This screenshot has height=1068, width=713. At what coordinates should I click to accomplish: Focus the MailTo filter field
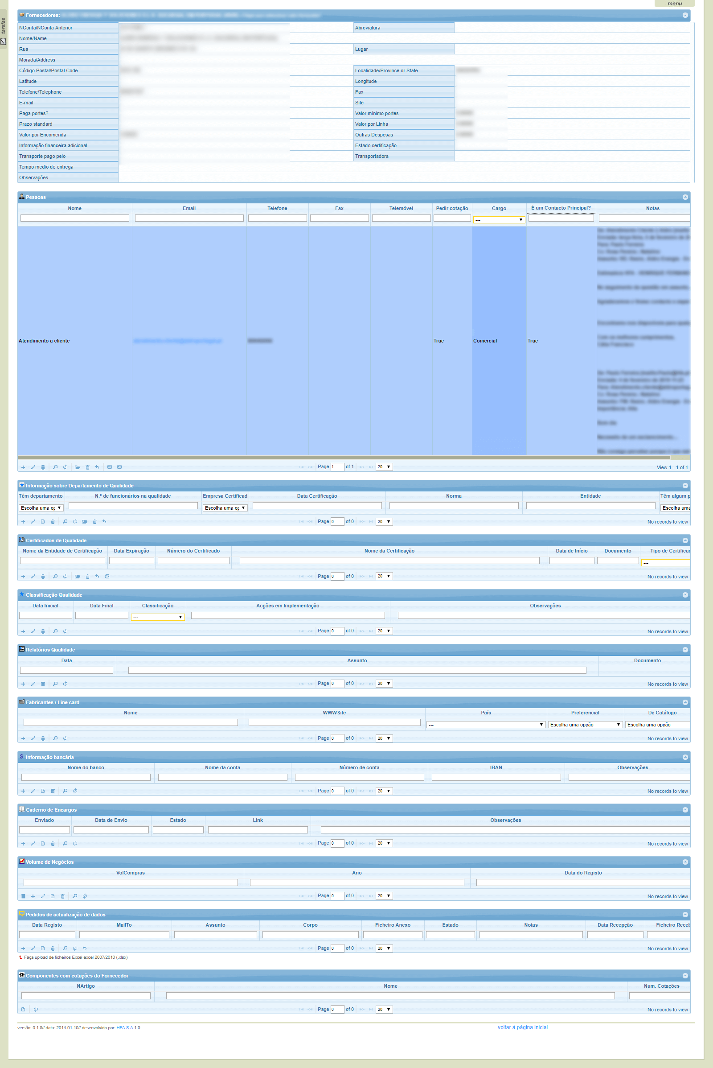click(x=124, y=935)
